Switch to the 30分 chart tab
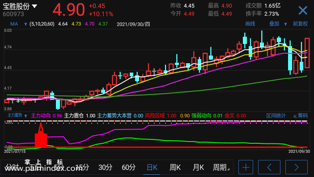Image resolution: width=314 pixels, height=177 pixels. (x=105, y=167)
